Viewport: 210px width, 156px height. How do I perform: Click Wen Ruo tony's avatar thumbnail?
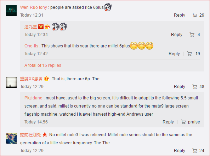pyautogui.click(x=11, y=11)
